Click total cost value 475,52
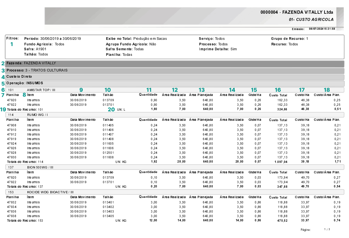Image resolution: width=349 pixels, height=238 pixels. tap(282, 221)
